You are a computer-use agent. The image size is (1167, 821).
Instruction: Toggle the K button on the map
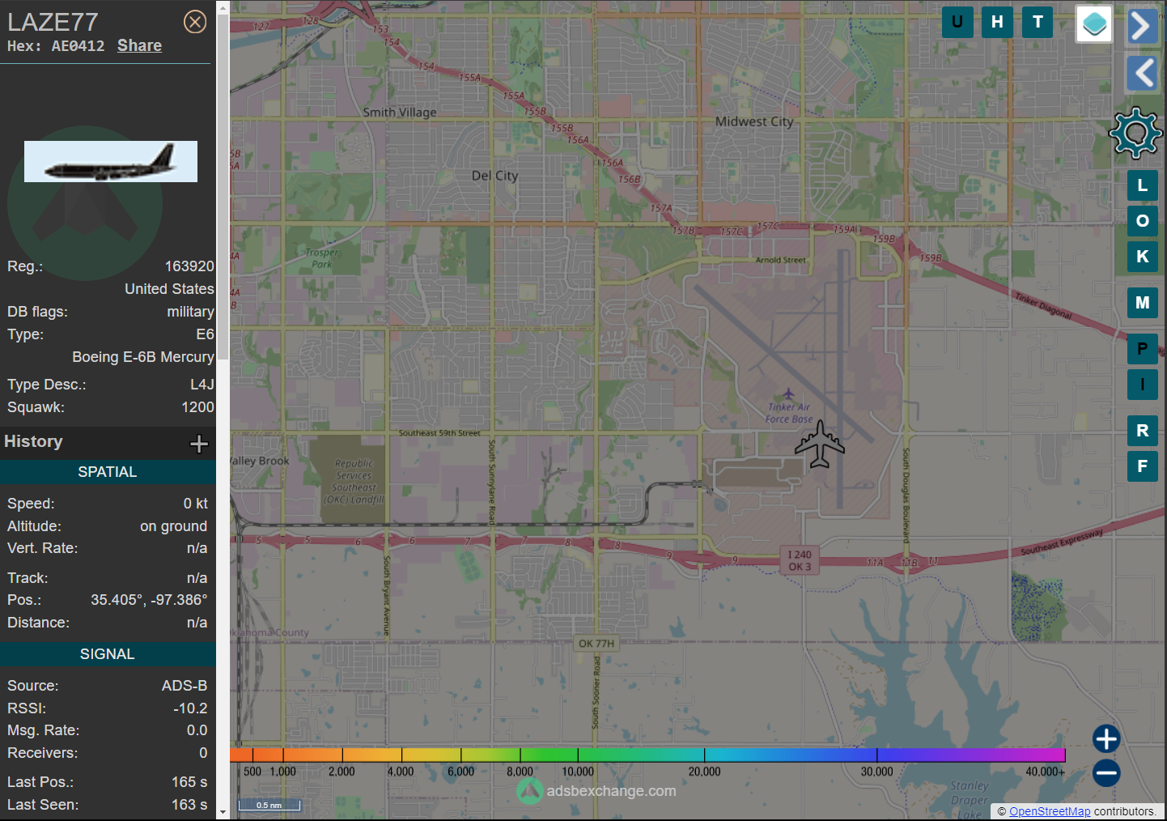pyautogui.click(x=1143, y=257)
